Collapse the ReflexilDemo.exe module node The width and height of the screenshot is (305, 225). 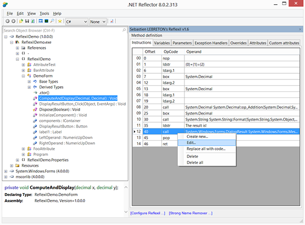tap(11, 42)
